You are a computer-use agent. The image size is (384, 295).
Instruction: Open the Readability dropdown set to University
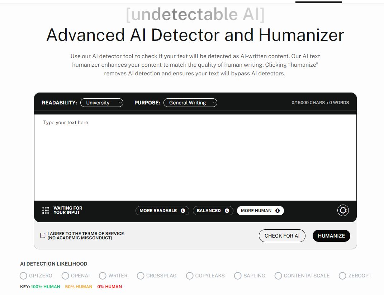(x=102, y=103)
